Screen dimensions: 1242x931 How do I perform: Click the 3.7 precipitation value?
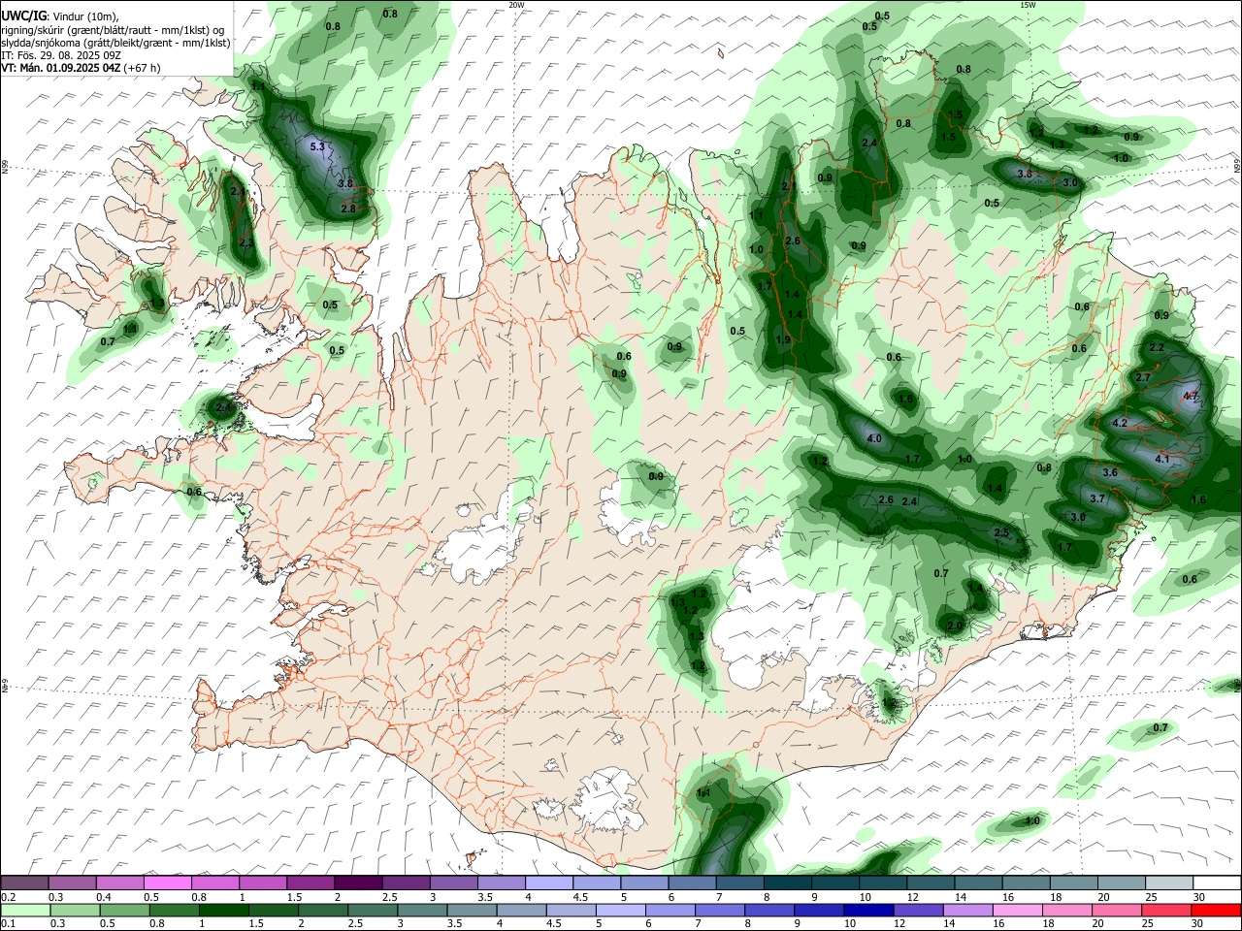(x=1097, y=498)
